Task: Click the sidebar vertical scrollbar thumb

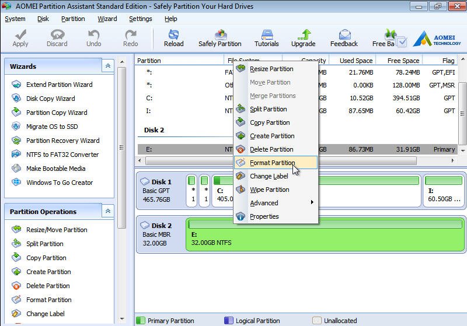Action: click(x=121, y=148)
